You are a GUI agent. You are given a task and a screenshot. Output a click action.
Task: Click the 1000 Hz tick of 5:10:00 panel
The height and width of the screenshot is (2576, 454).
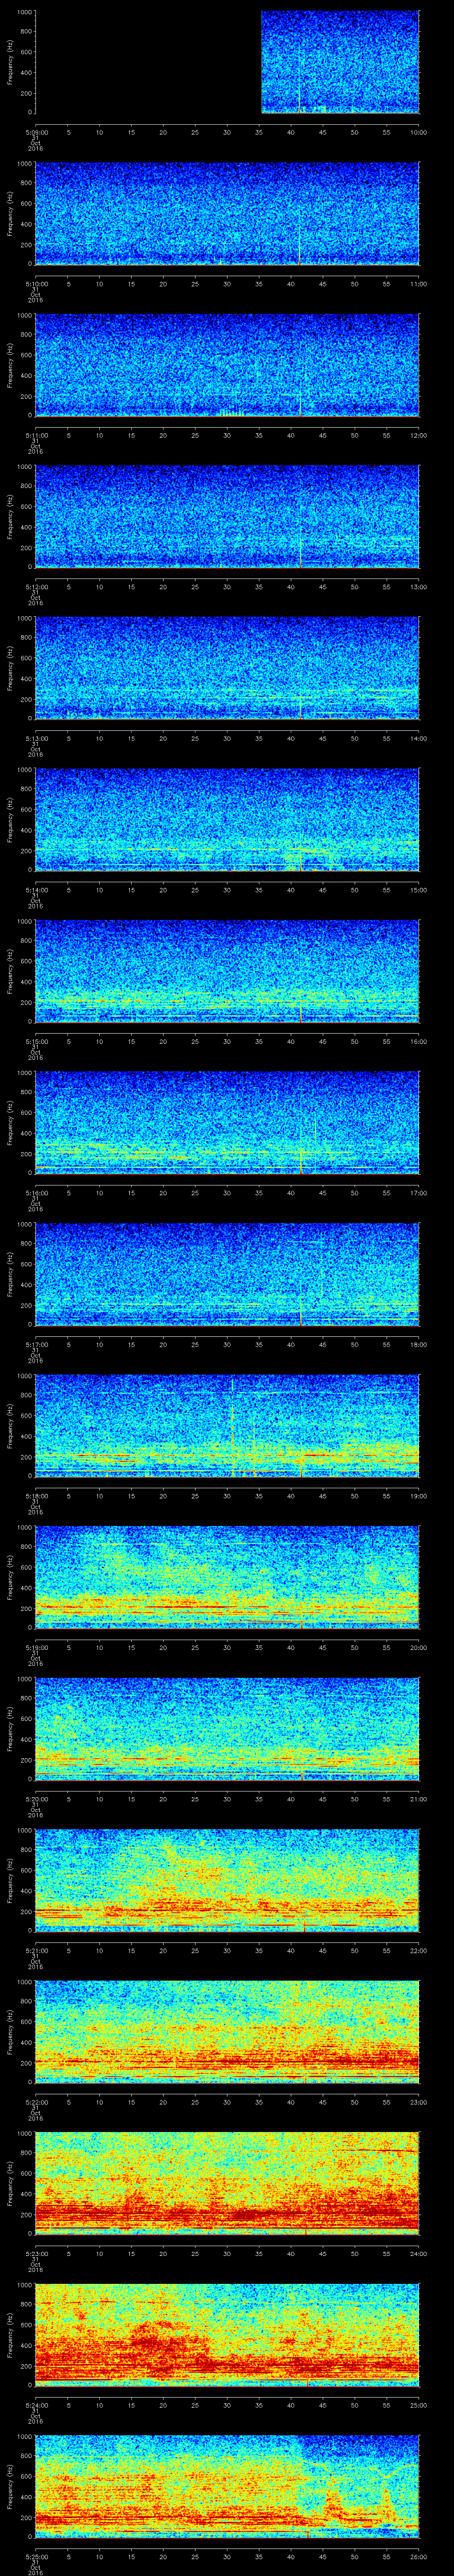point(25,163)
